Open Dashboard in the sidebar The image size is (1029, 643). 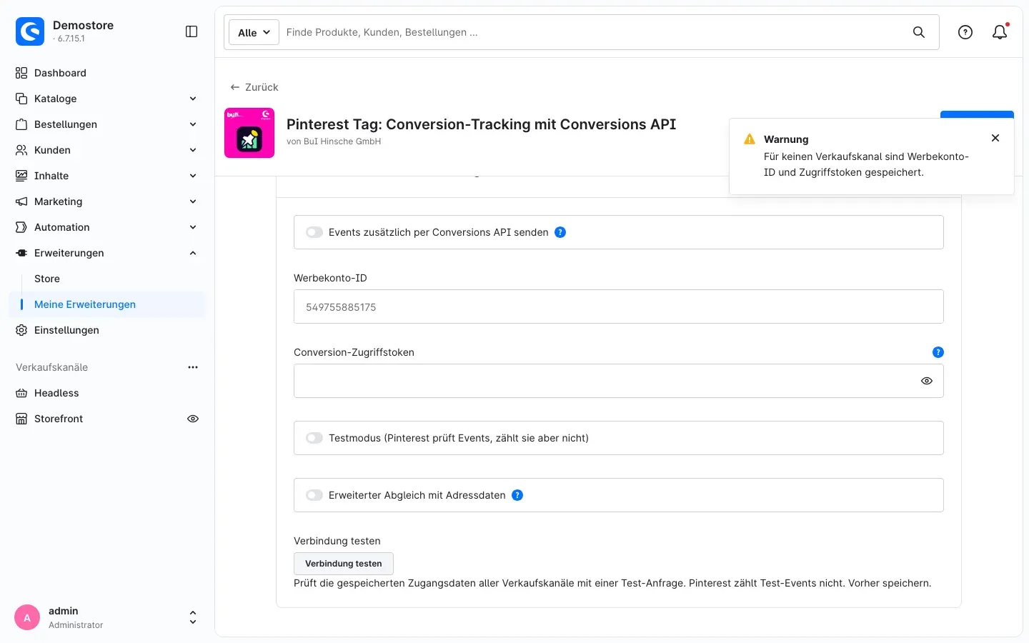[60, 73]
